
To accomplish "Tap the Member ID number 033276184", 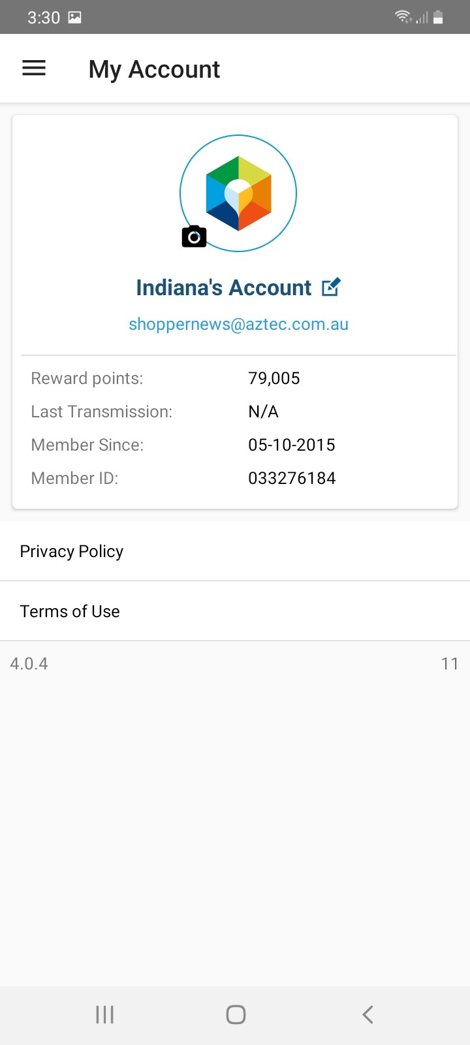I will [292, 478].
